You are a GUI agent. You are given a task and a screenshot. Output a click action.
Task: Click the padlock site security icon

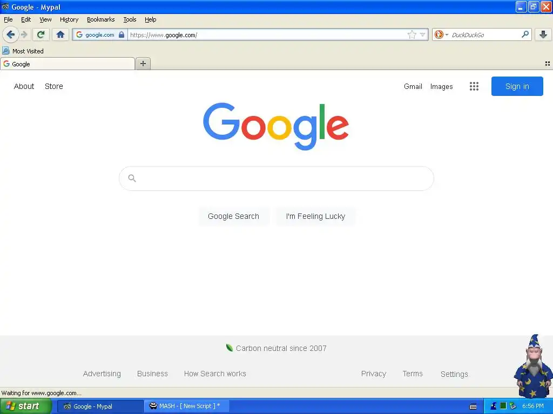[x=122, y=34]
